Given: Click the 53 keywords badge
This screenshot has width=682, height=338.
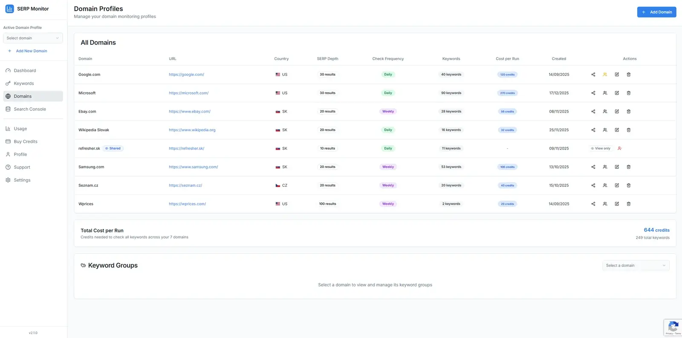Looking at the screenshot, I should (x=451, y=167).
